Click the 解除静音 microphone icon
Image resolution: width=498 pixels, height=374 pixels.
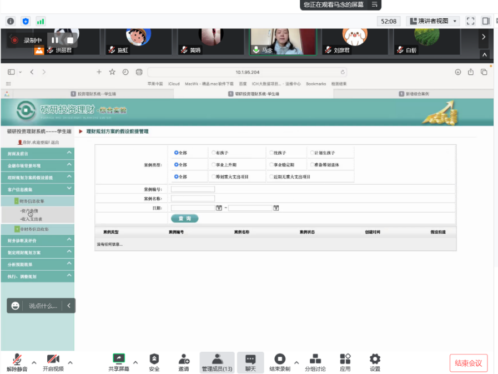click(x=16, y=359)
